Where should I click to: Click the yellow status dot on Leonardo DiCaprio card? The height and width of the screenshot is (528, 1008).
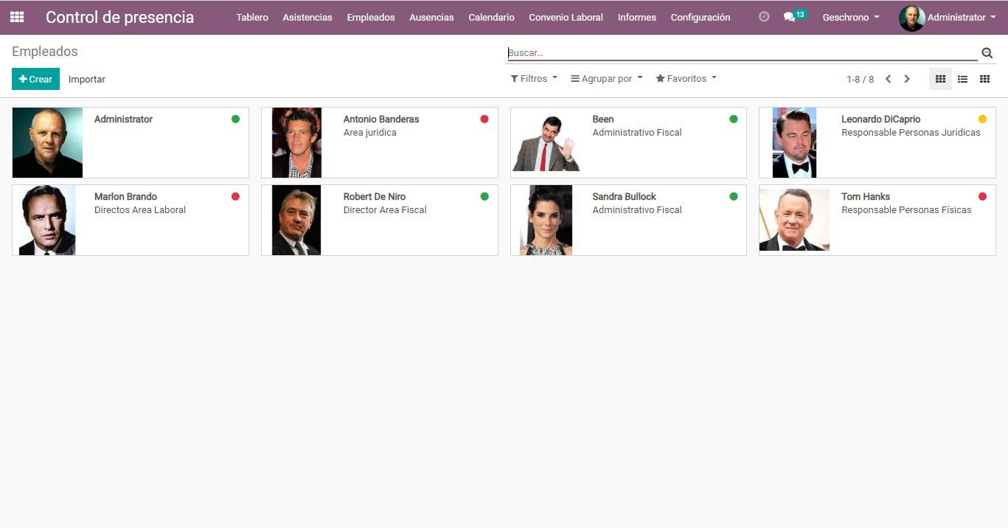[x=982, y=119]
